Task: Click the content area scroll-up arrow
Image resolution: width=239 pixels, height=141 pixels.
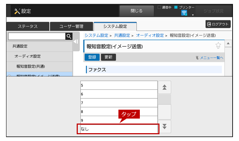Action: tap(228, 43)
